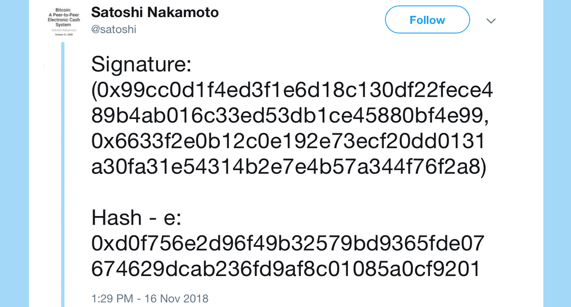Click the 89b4ab016 signature continuation line
The image size is (571, 307).
pos(290,115)
